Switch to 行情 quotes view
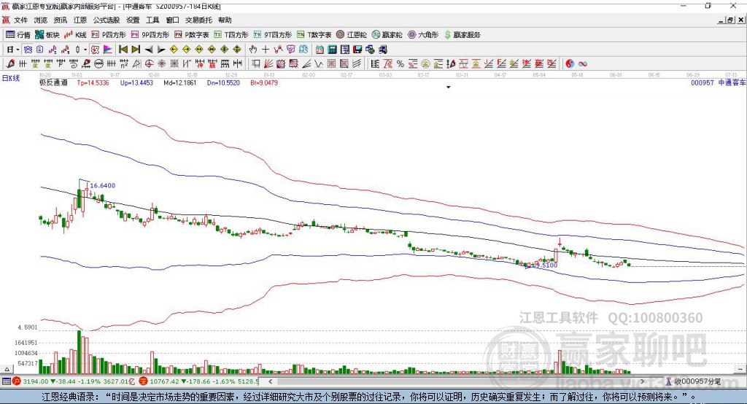 pyautogui.click(x=18, y=35)
